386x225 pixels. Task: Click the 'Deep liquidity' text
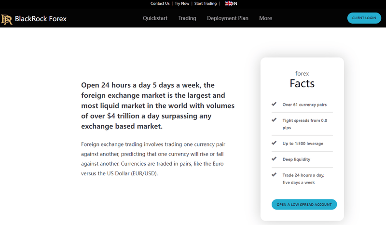point(296,159)
